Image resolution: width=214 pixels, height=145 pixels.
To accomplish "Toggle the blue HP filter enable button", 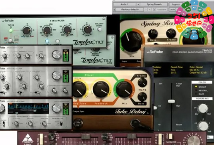I will pos(47,41).
